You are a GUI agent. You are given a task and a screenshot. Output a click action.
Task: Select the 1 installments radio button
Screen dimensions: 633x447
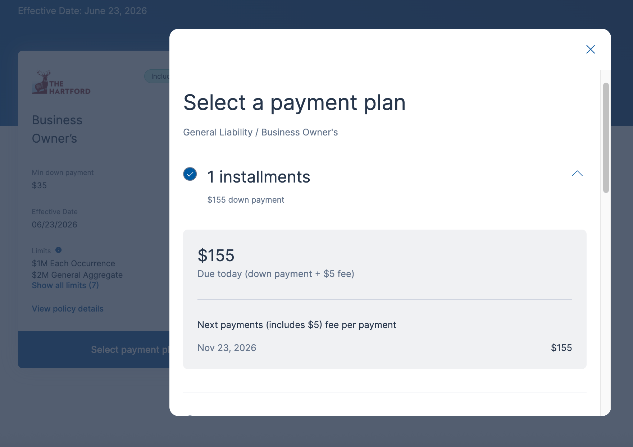click(x=190, y=174)
